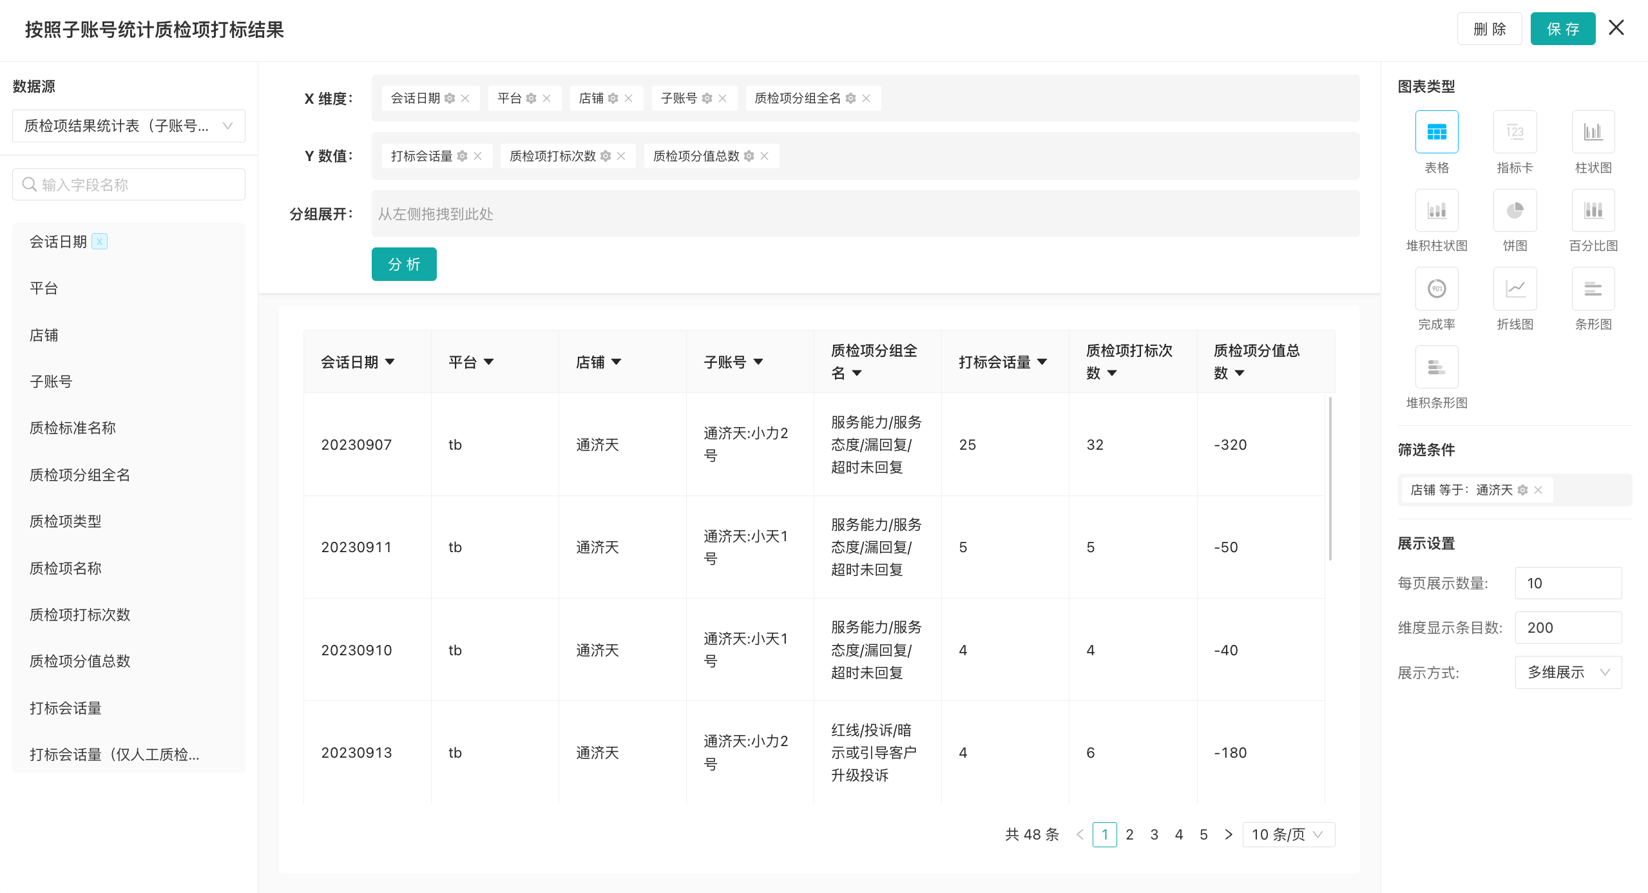This screenshot has height=893, width=1648.
Task: Select the 饼图 pie chart type
Action: click(x=1515, y=210)
